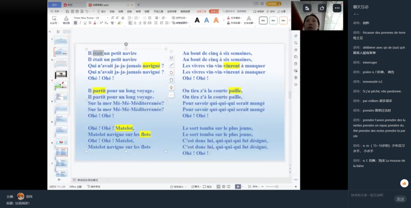Switch to slide sorter grid view

(x=224, y=187)
